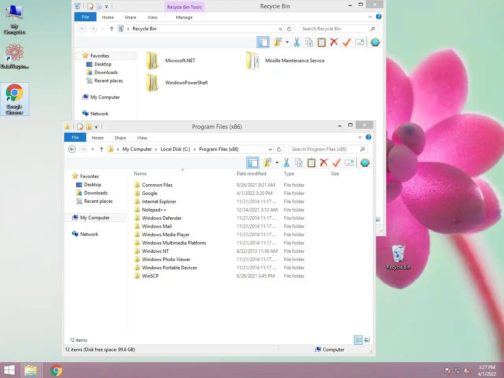Toggle navigation pane icon in Recycle Bin toolbar

[263, 42]
